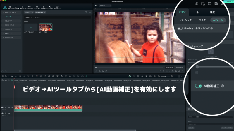Open the タイトル tab
234x131 pixels.
pyautogui.click(x=22, y=8)
